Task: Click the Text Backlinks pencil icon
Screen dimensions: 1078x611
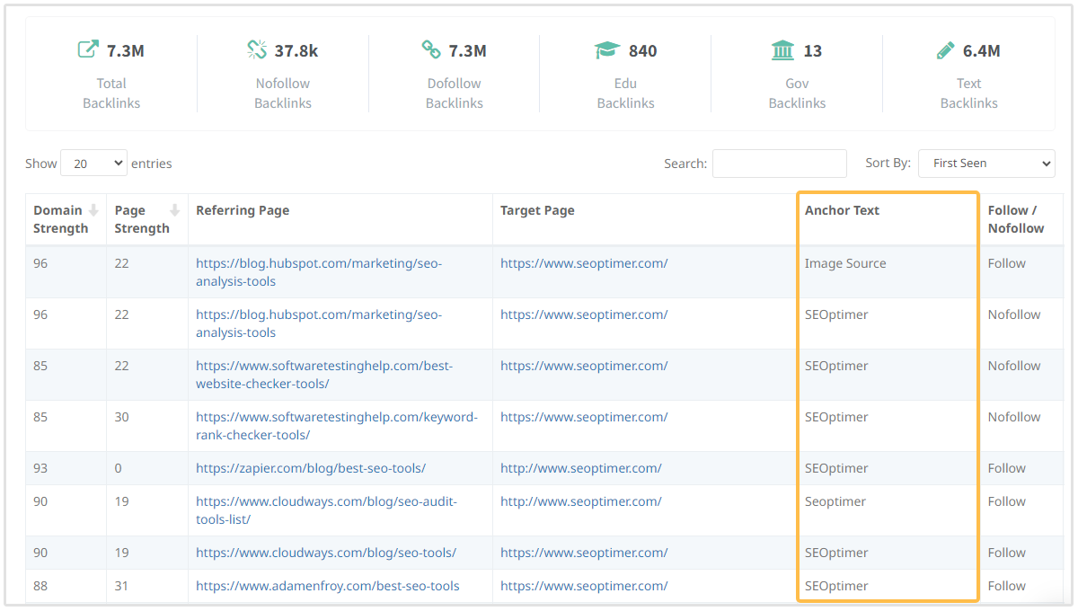Action: pos(945,50)
